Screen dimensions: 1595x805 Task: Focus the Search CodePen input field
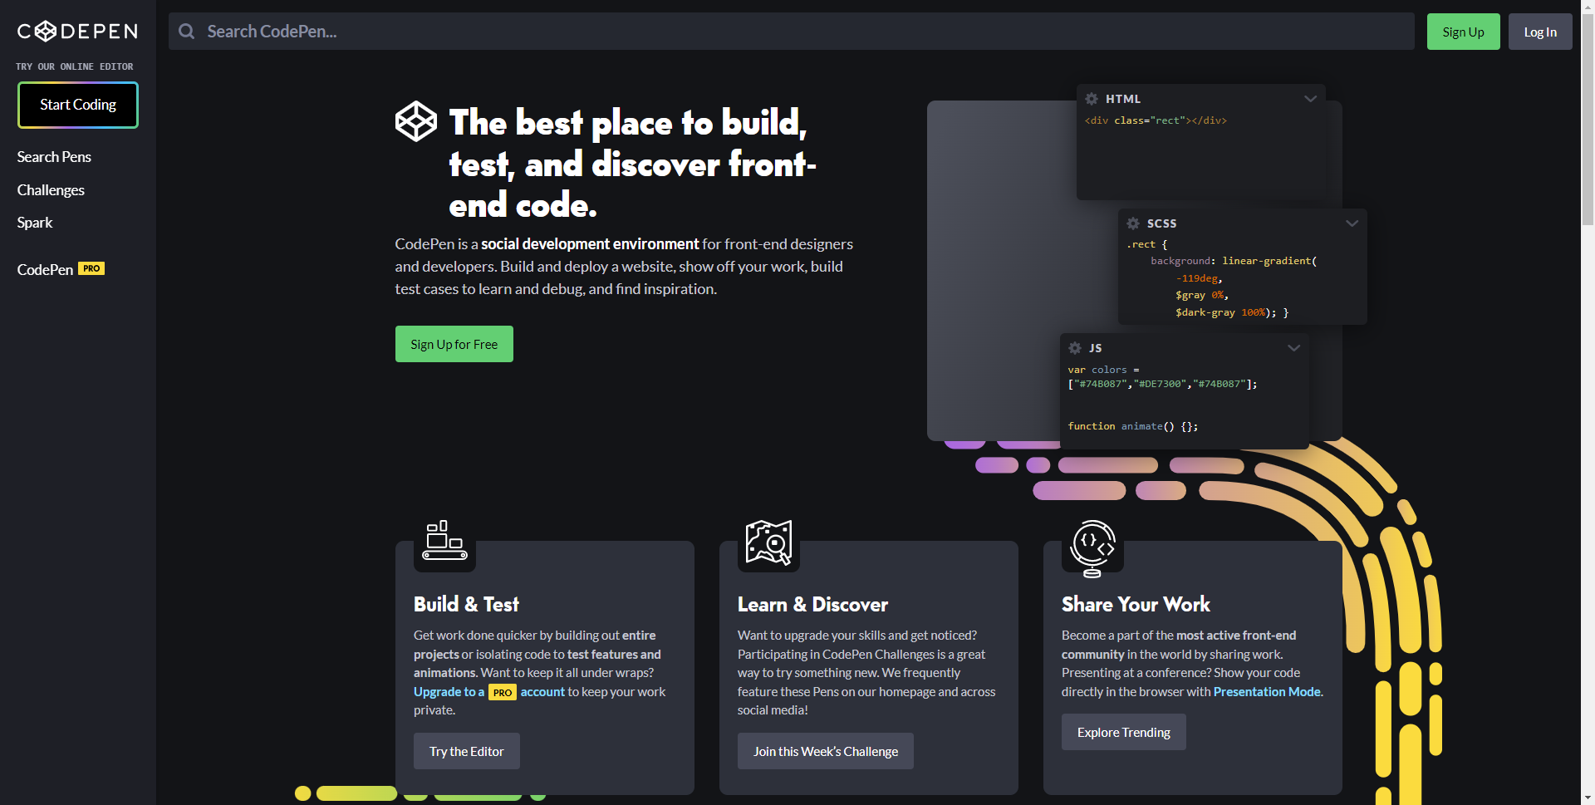point(792,32)
